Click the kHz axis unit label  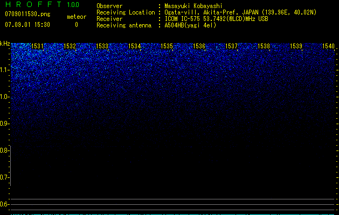click(5, 44)
